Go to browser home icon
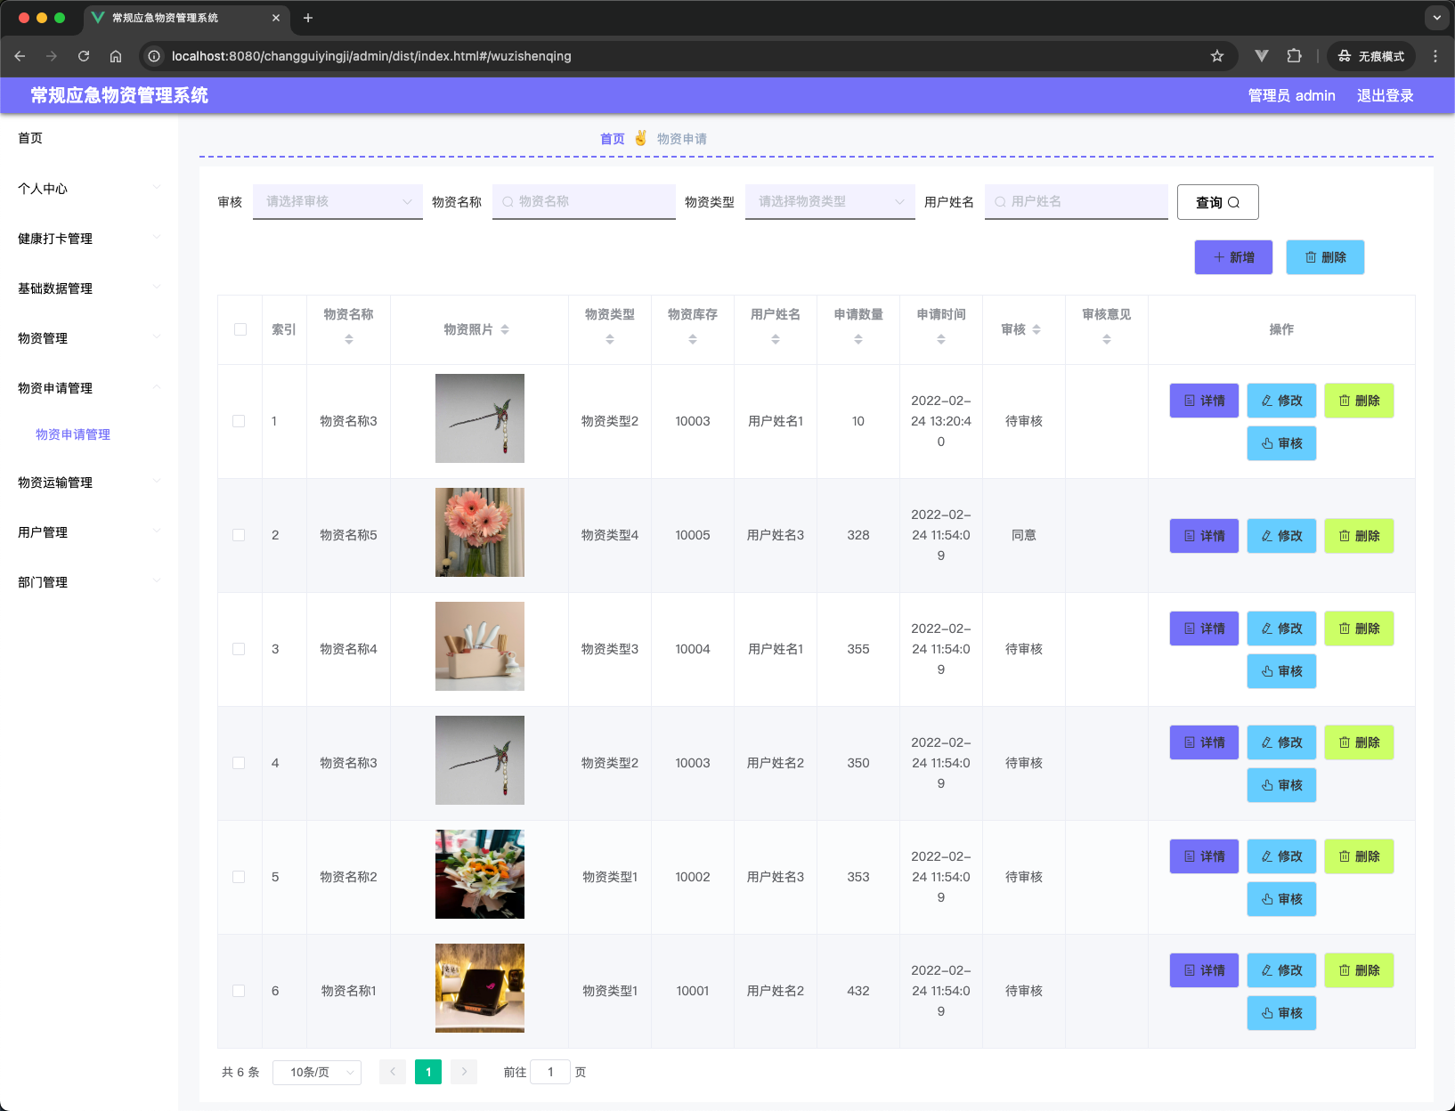Image resolution: width=1455 pixels, height=1111 pixels. 116,56
